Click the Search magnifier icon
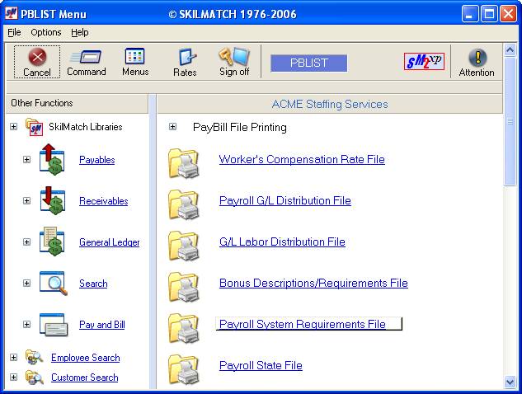 [x=54, y=284]
